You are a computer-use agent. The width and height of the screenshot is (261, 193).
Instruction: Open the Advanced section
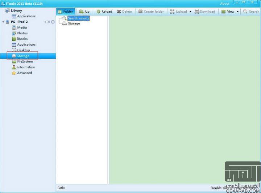(x=25, y=73)
